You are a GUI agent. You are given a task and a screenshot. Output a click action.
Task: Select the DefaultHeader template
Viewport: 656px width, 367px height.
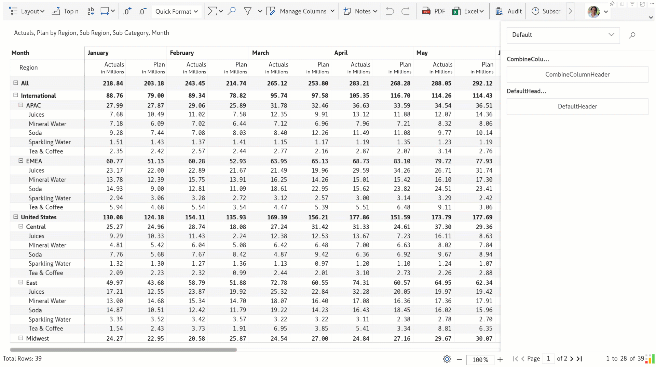(x=577, y=106)
